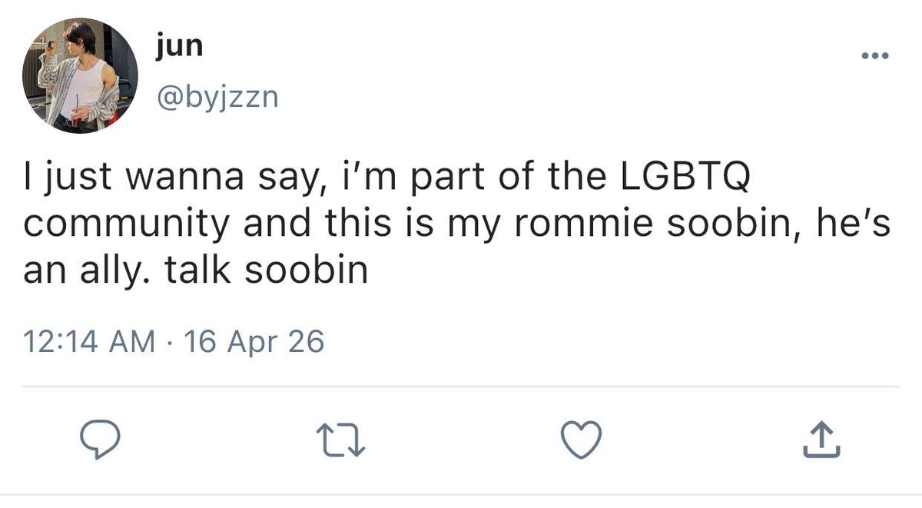
Task: Open profile via display name jun
Action: point(178,47)
